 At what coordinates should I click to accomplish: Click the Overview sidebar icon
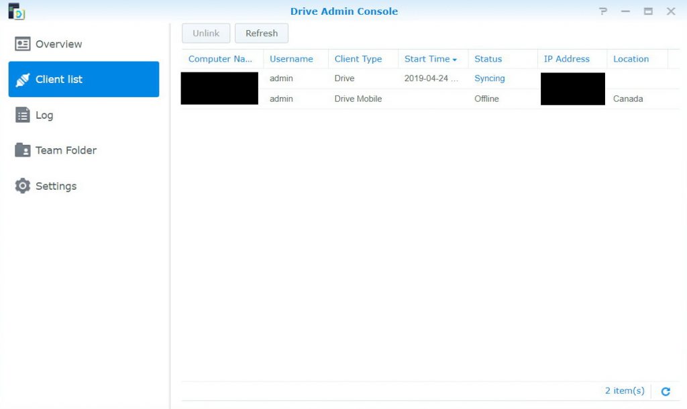pyautogui.click(x=23, y=44)
